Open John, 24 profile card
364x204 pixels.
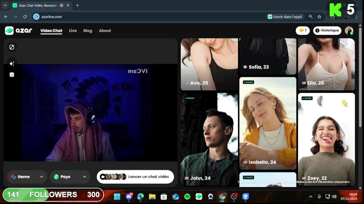coord(209,139)
